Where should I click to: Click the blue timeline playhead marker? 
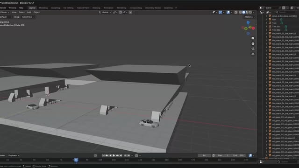[76, 160]
